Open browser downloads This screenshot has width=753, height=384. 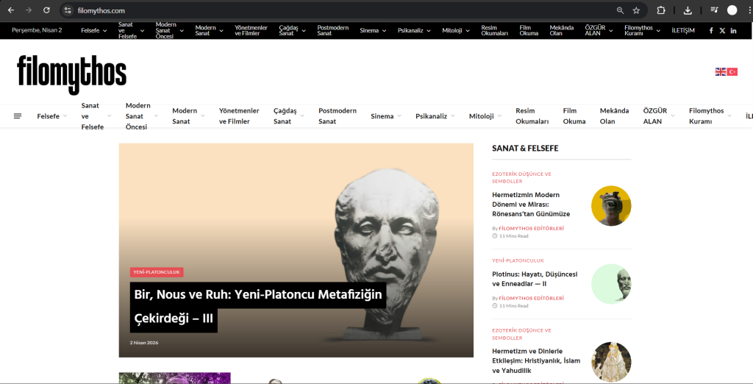(x=688, y=10)
